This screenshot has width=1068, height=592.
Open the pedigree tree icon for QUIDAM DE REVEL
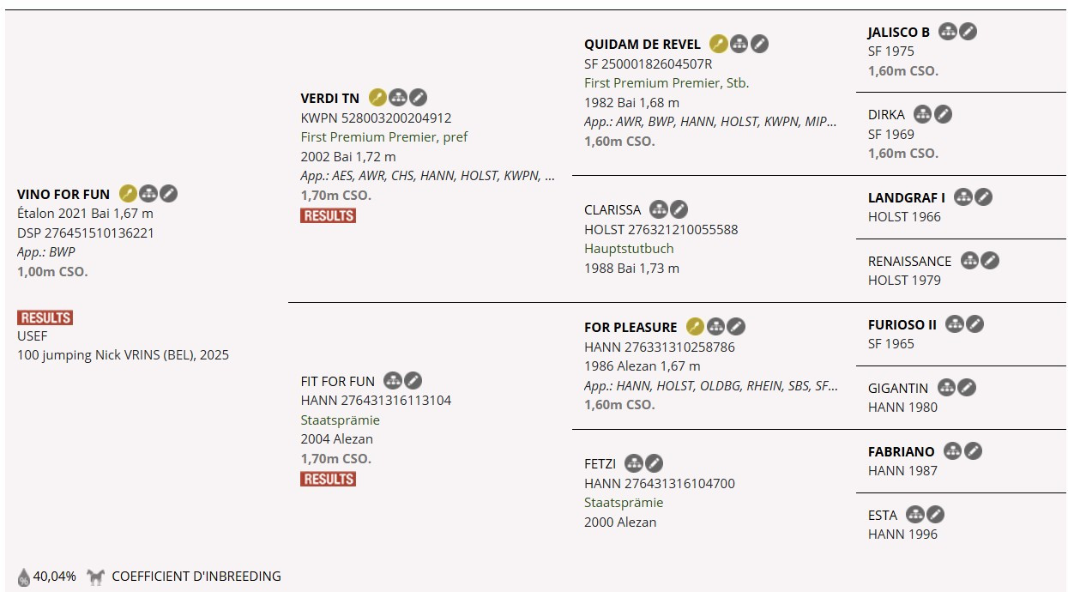pos(739,44)
